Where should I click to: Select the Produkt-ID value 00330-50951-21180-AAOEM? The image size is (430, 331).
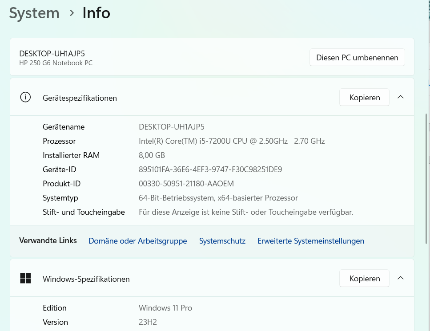[186, 184]
